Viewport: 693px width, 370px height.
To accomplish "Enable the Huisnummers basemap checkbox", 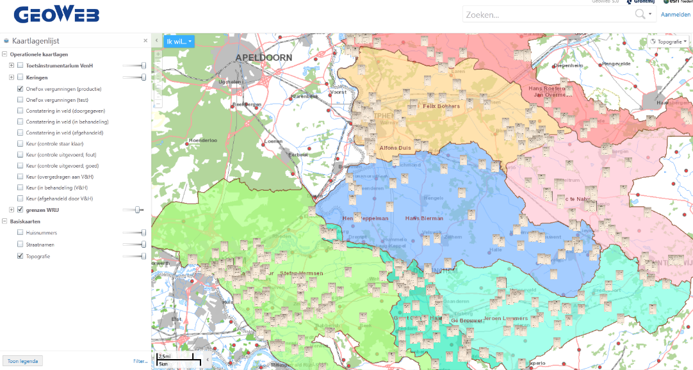I will coord(20,232).
